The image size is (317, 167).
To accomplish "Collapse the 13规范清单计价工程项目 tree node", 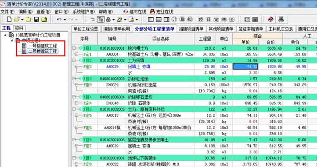I will (5, 35).
